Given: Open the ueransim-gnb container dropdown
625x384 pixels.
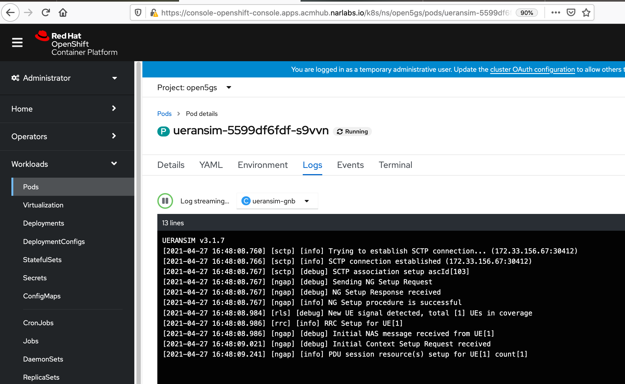Looking at the screenshot, I should (x=277, y=201).
